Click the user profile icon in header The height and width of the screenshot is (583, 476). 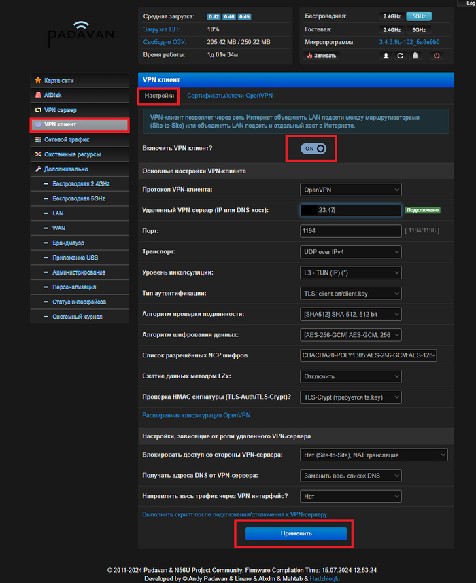click(386, 56)
